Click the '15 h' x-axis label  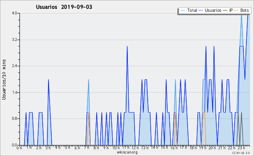[164, 148]
